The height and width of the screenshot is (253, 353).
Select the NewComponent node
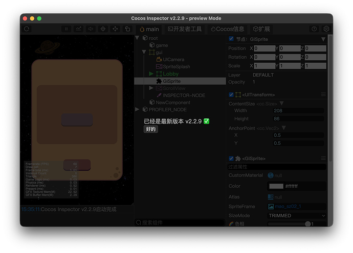(173, 103)
